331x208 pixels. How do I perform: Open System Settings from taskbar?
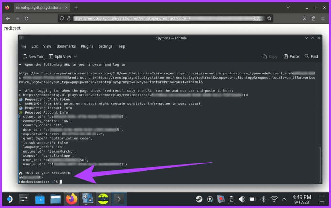point(24,199)
